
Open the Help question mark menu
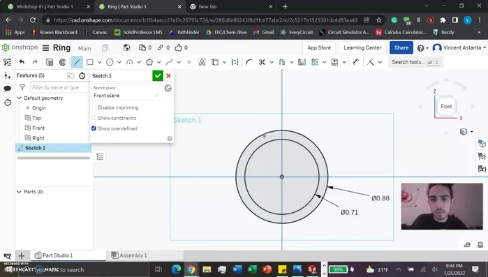pos(422,48)
